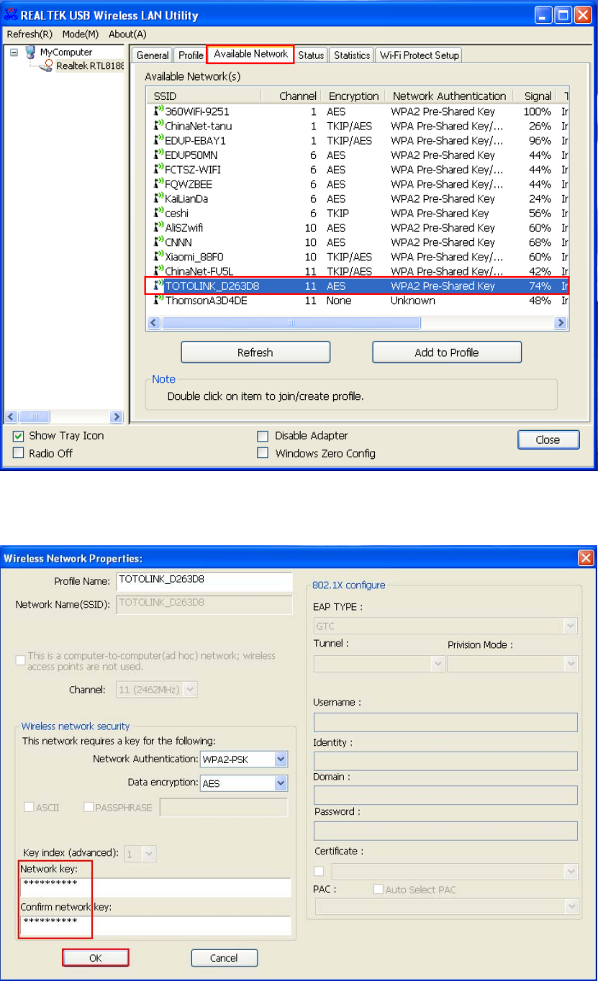Click right arrow of network list scrollbar
The height and width of the screenshot is (981, 598).
pyautogui.click(x=561, y=324)
